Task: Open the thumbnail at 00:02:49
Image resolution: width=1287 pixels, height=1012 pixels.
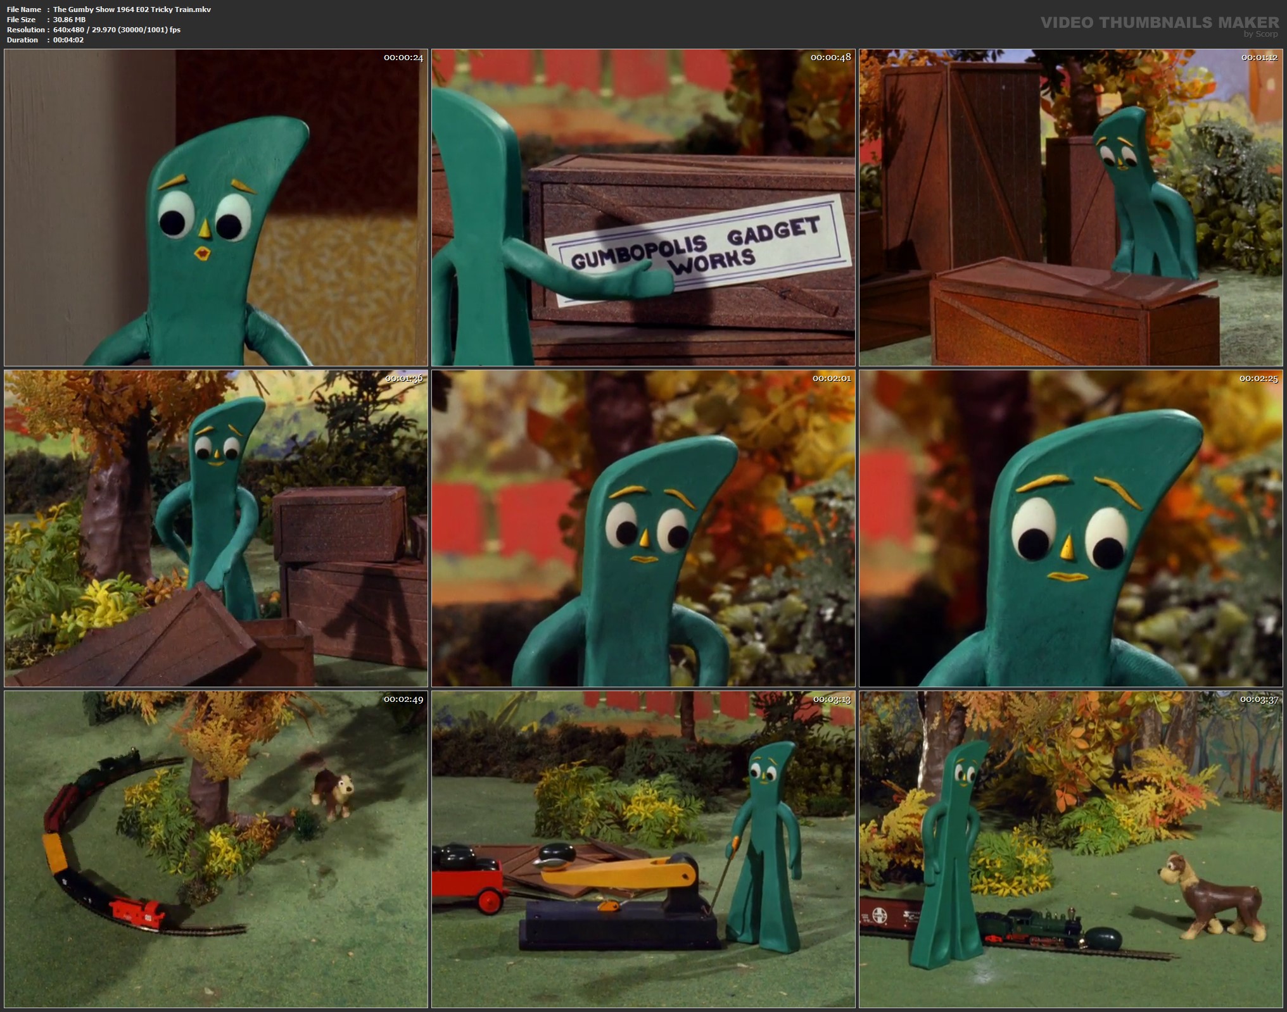Action: click(216, 849)
